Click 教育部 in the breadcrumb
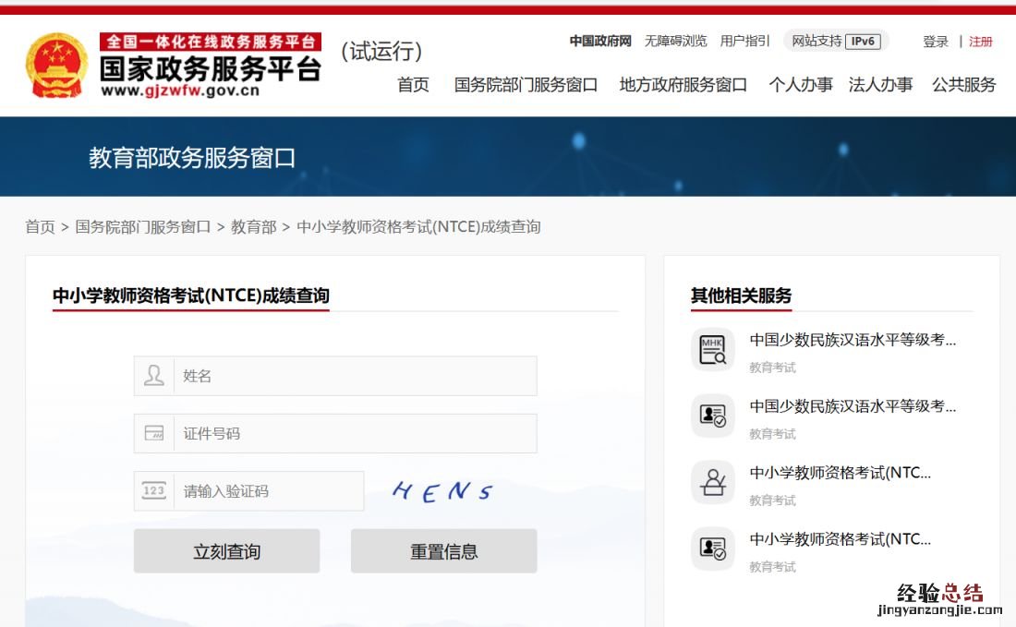 pyautogui.click(x=253, y=227)
